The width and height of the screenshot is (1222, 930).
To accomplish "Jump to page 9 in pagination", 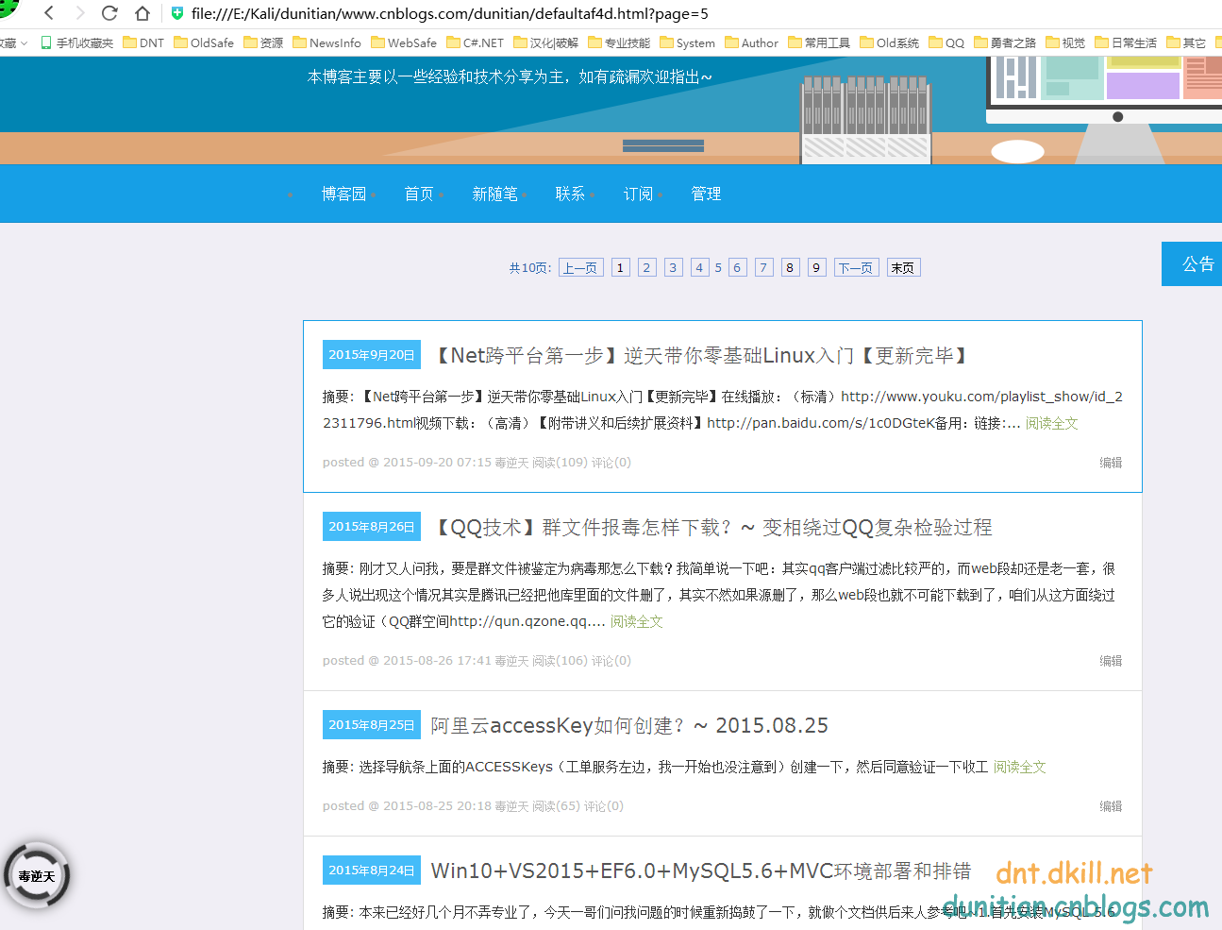I will (816, 267).
